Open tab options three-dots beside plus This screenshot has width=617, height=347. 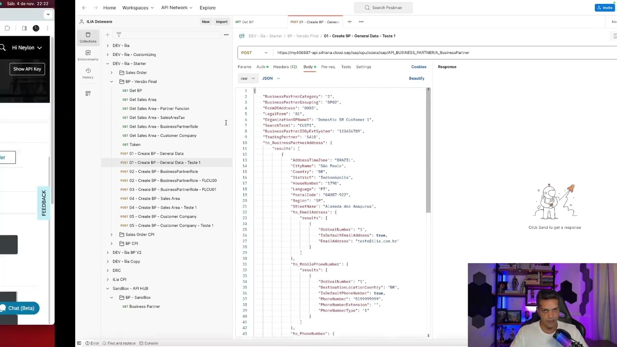tap(361, 22)
